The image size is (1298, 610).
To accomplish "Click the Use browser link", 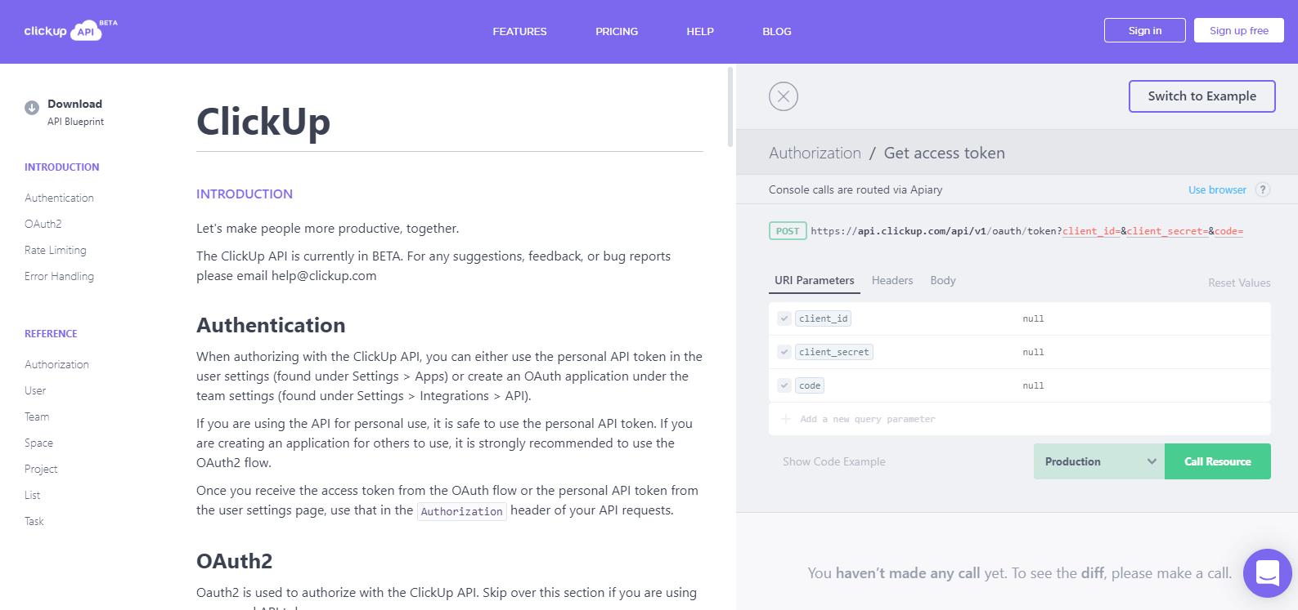I will coord(1217,189).
